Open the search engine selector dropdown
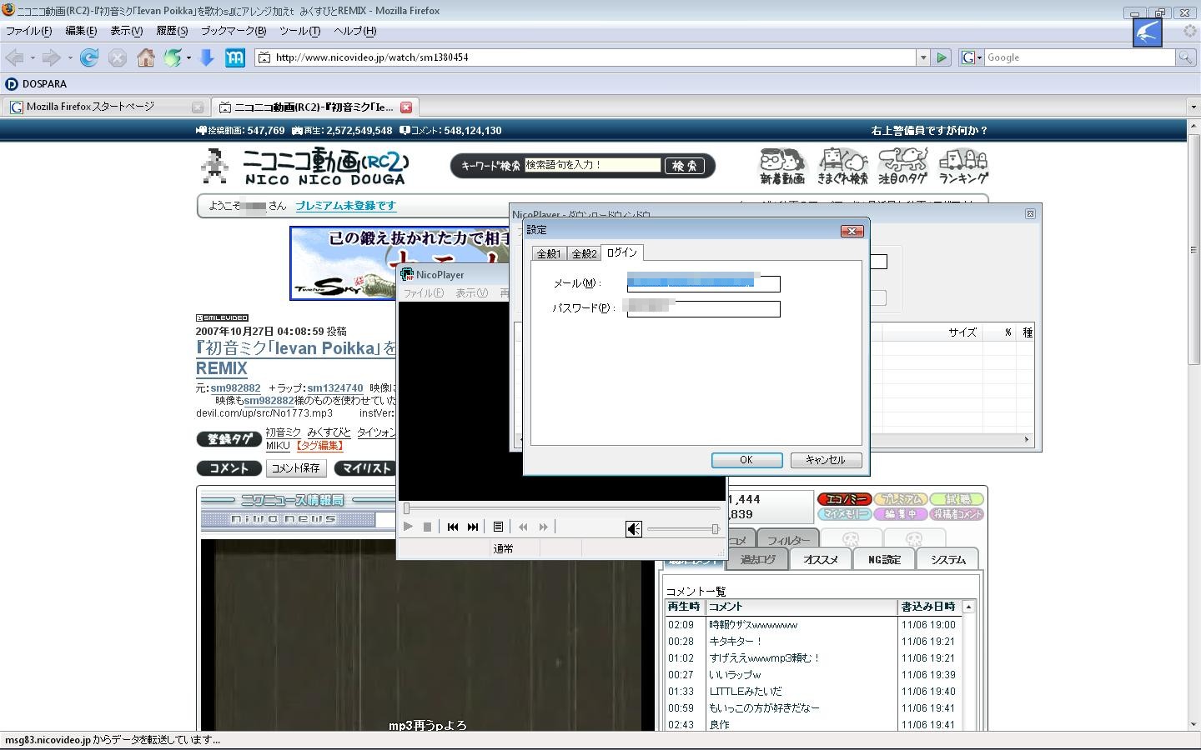 (971, 57)
